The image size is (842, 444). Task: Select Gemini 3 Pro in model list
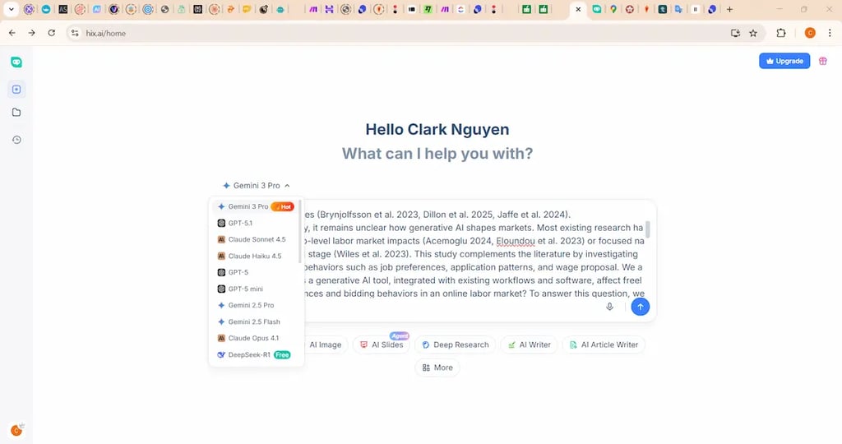[x=257, y=206]
